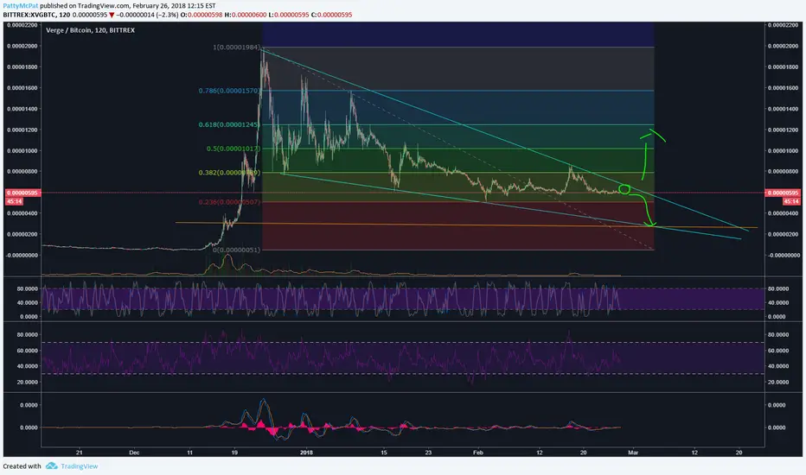The width and height of the screenshot is (806, 475).
Task: Click the '45:14' countdown tag on right axis
Action: [x=791, y=202]
